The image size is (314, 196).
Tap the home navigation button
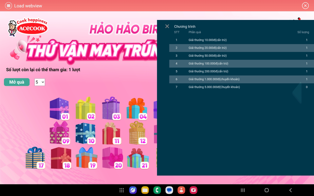[x=266, y=190]
